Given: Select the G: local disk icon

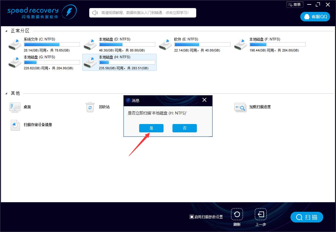Looking at the screenshot, I should [x=15, y=62].
